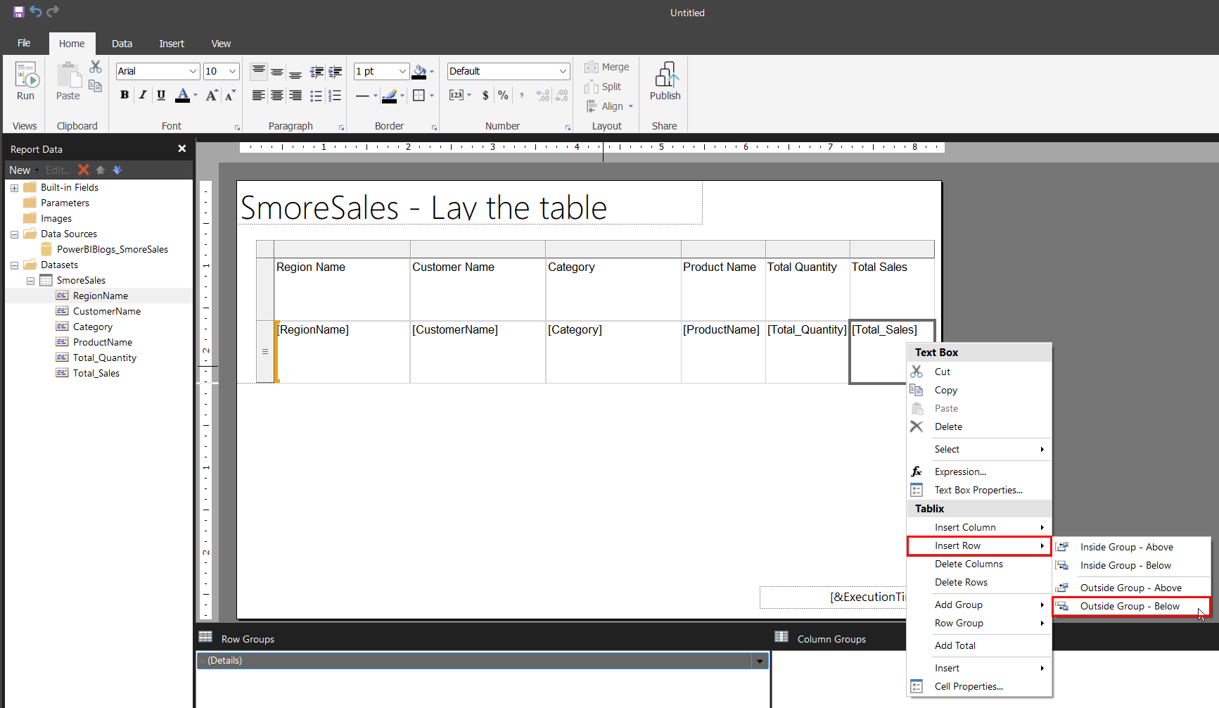Toggle Underline formatting
Screen dimensions: 1219x708
(x=161, y=95)
